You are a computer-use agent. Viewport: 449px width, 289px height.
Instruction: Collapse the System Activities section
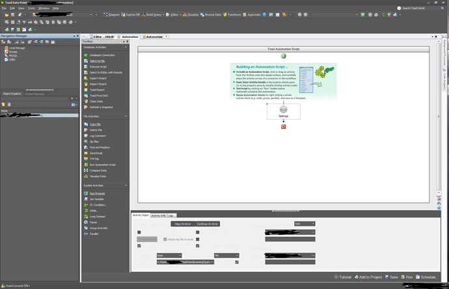click(x=126, y=186)
